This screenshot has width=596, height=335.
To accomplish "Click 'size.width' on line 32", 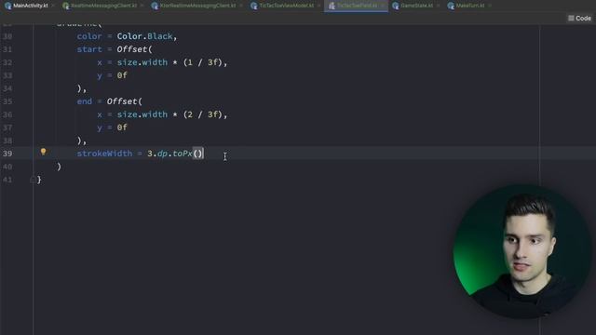I will tap(142, 62).
